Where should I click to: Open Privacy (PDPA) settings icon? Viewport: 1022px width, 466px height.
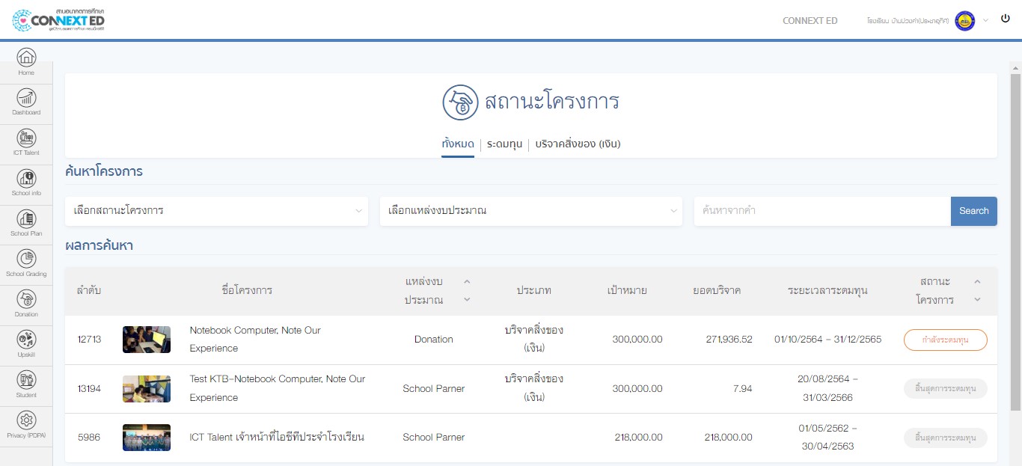coord(26,422)
